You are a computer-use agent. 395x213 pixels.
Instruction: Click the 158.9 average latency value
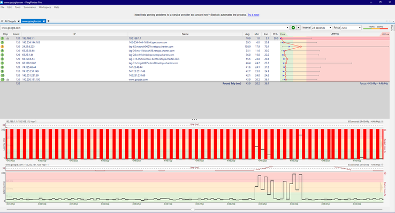pos(247,47)
